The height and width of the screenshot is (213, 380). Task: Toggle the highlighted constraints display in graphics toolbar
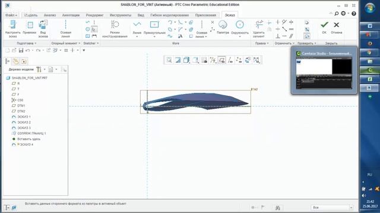(221, 60)
